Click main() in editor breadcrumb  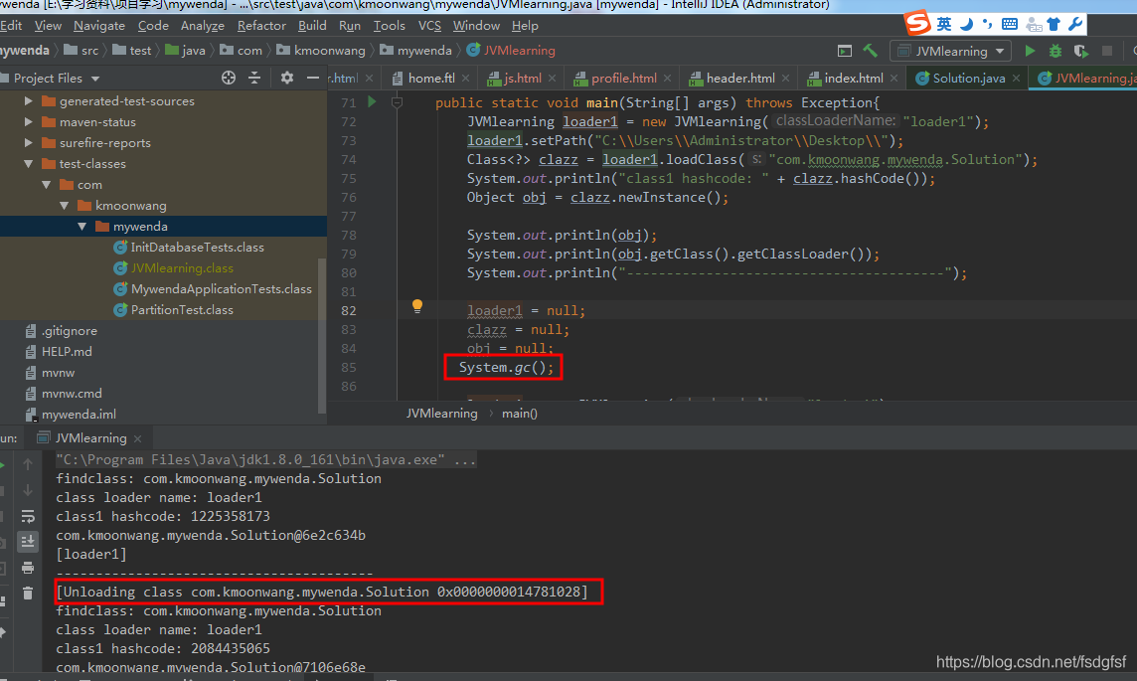tap(519, 414)
